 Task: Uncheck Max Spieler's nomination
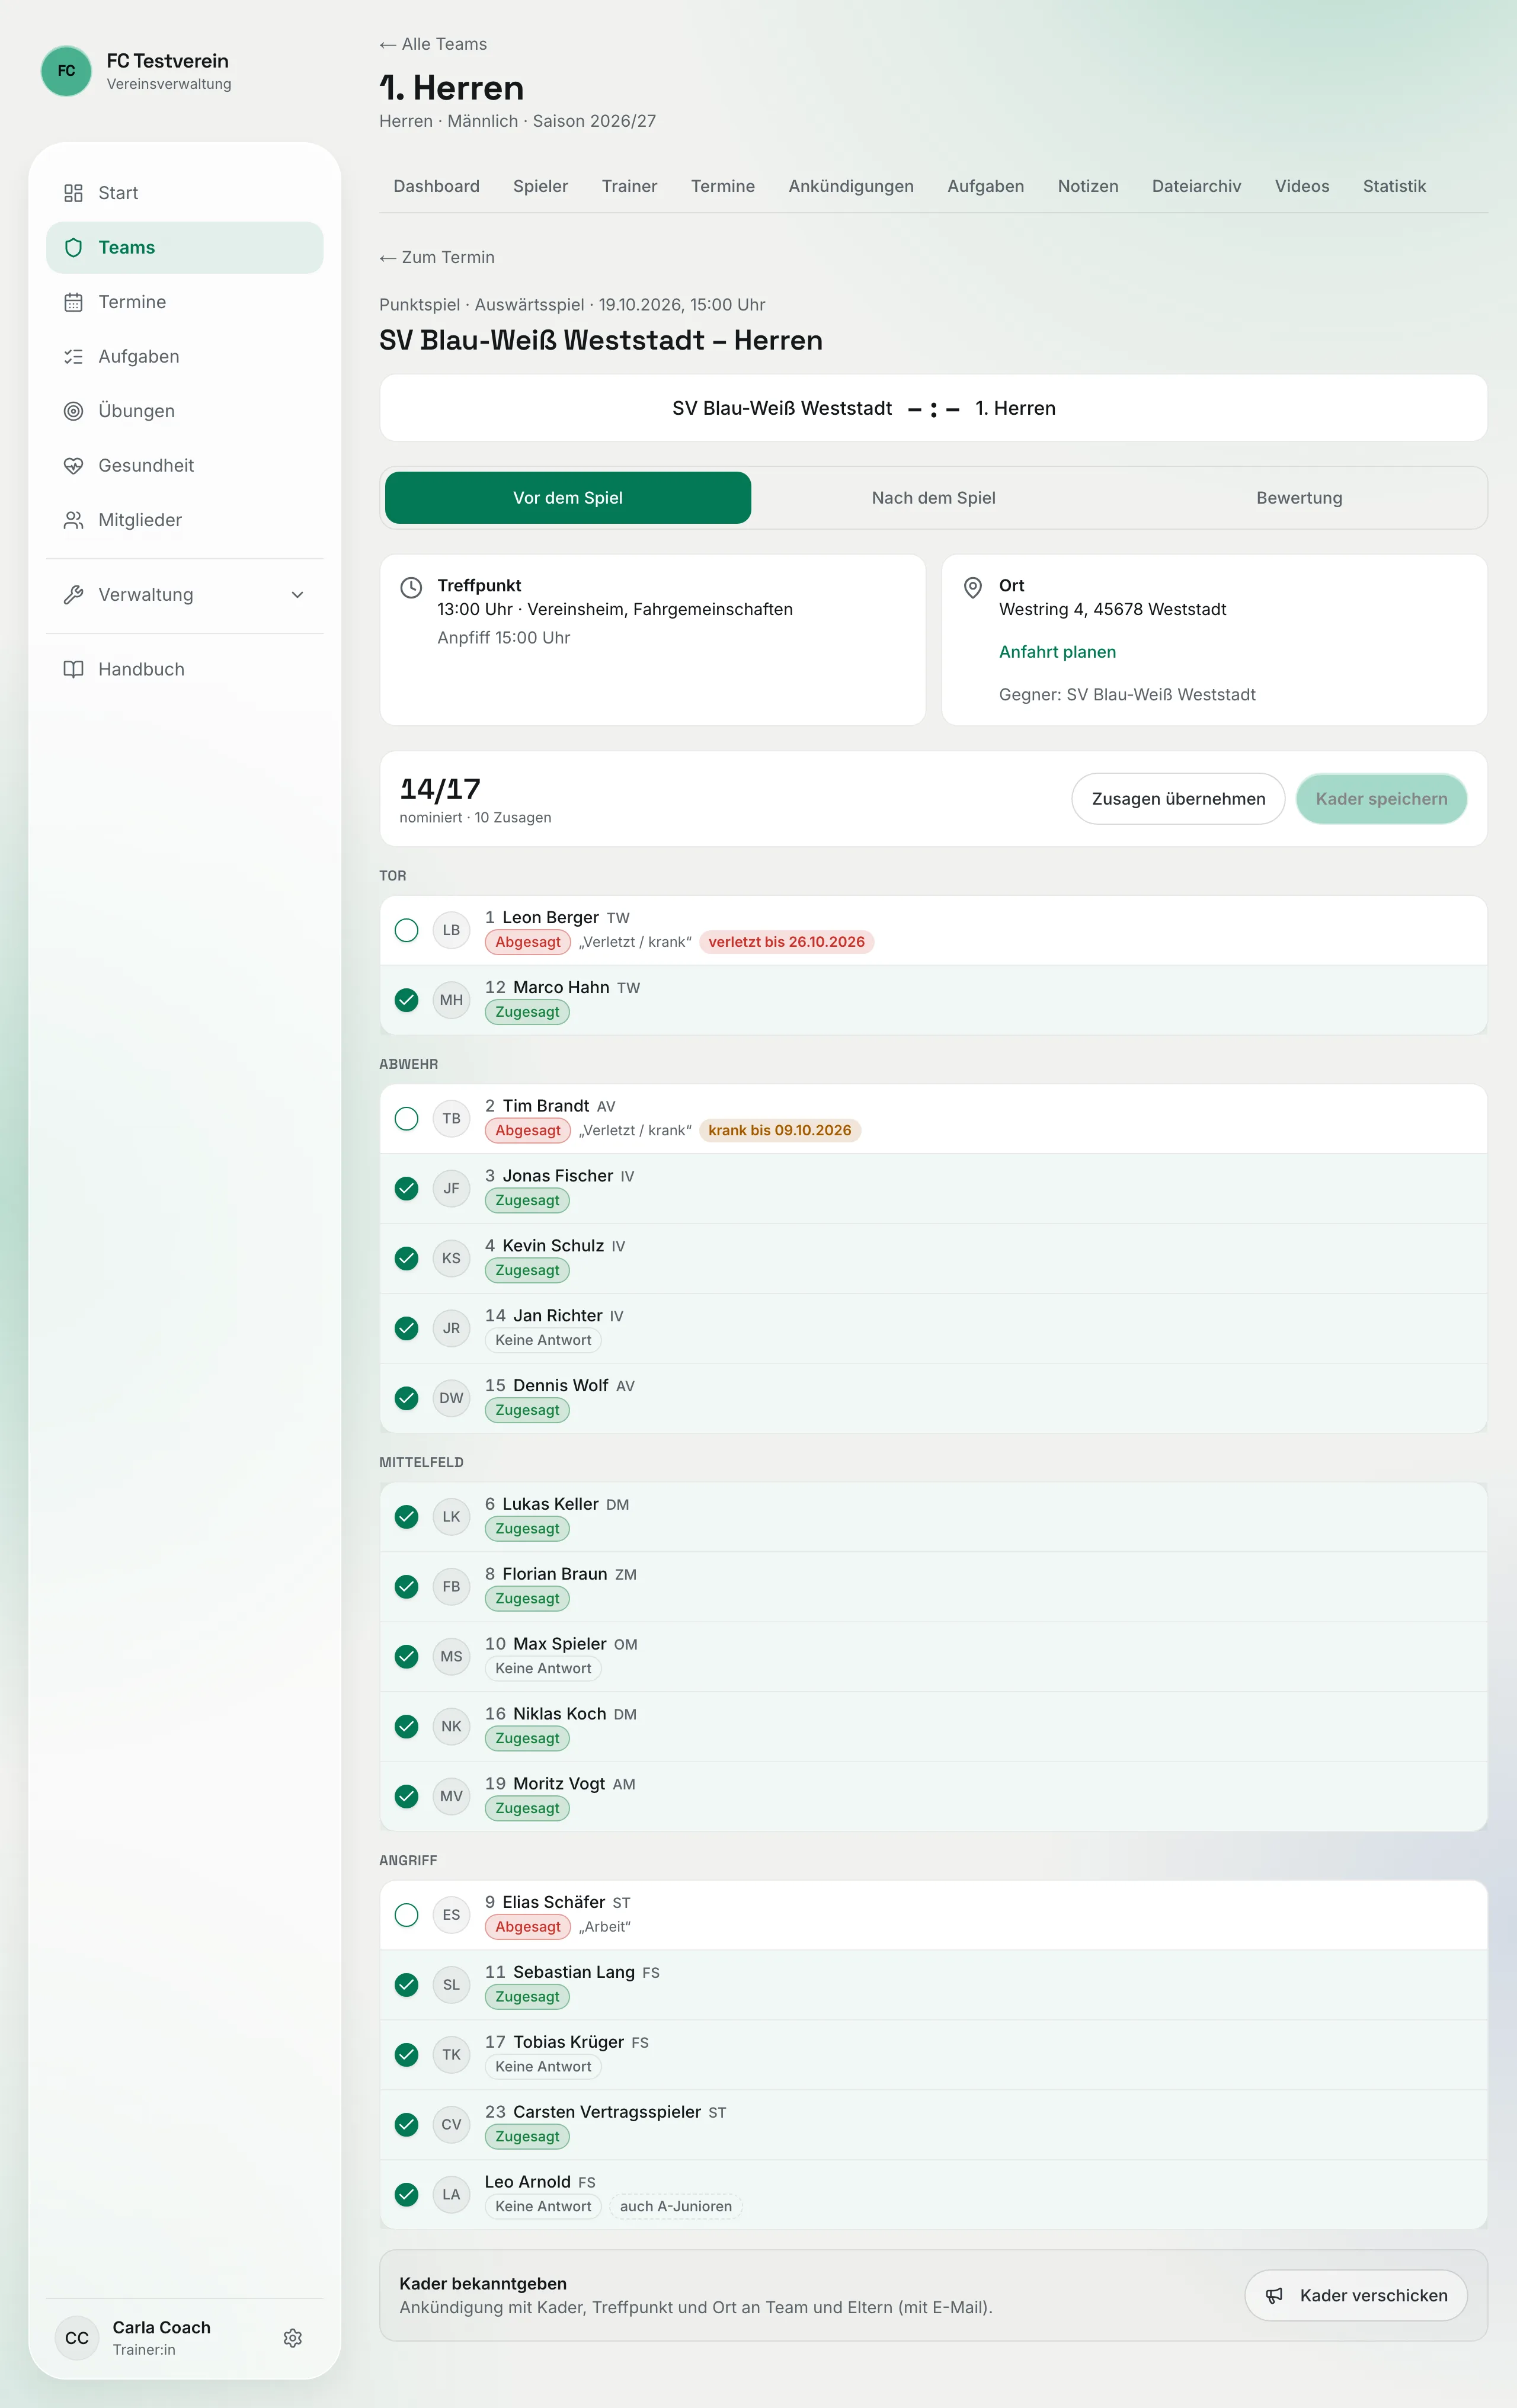pos(406,1657)
